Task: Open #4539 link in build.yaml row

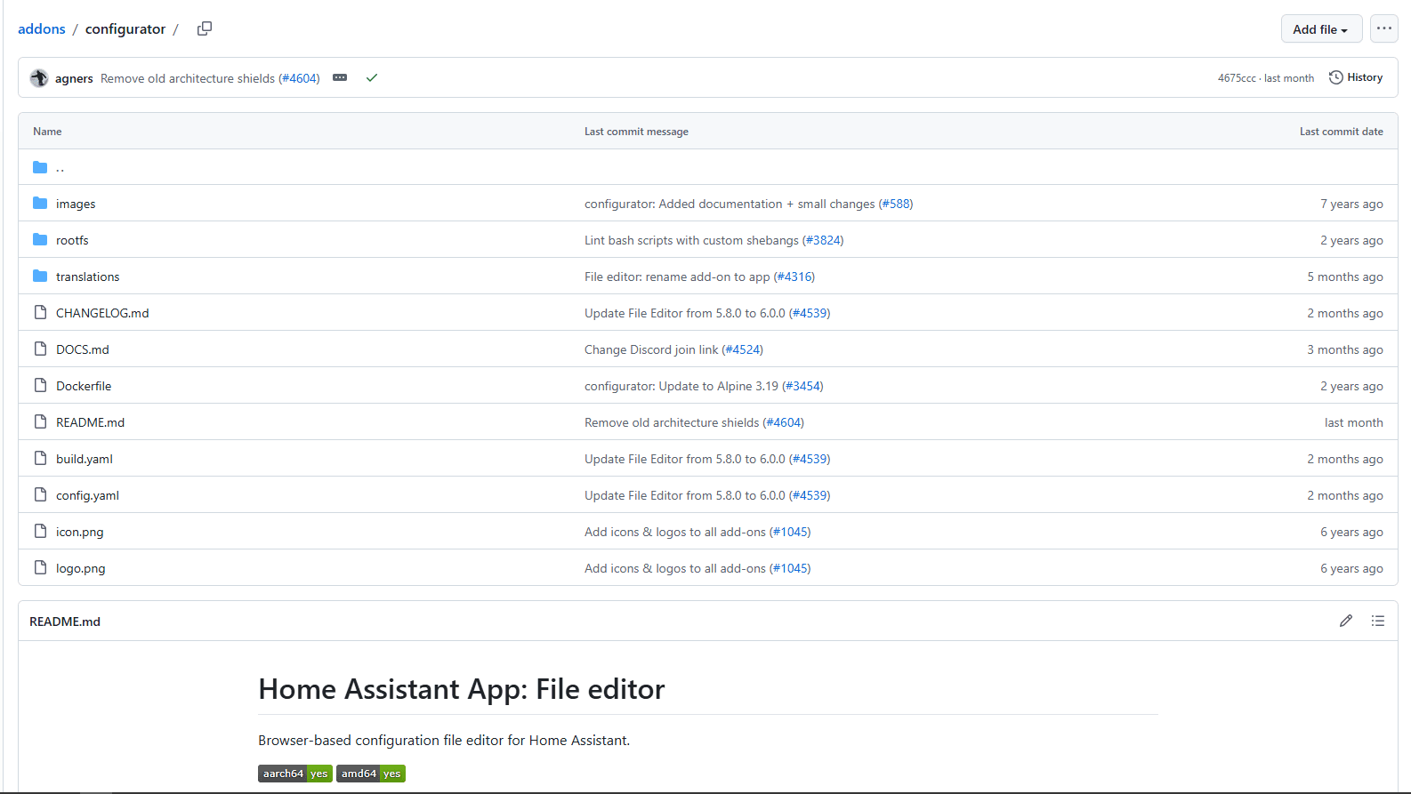Action: [810, 460]
